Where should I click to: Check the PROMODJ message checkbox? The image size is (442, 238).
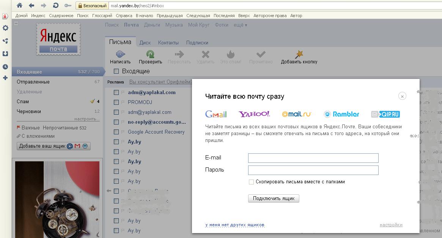[x=116, y=102]
